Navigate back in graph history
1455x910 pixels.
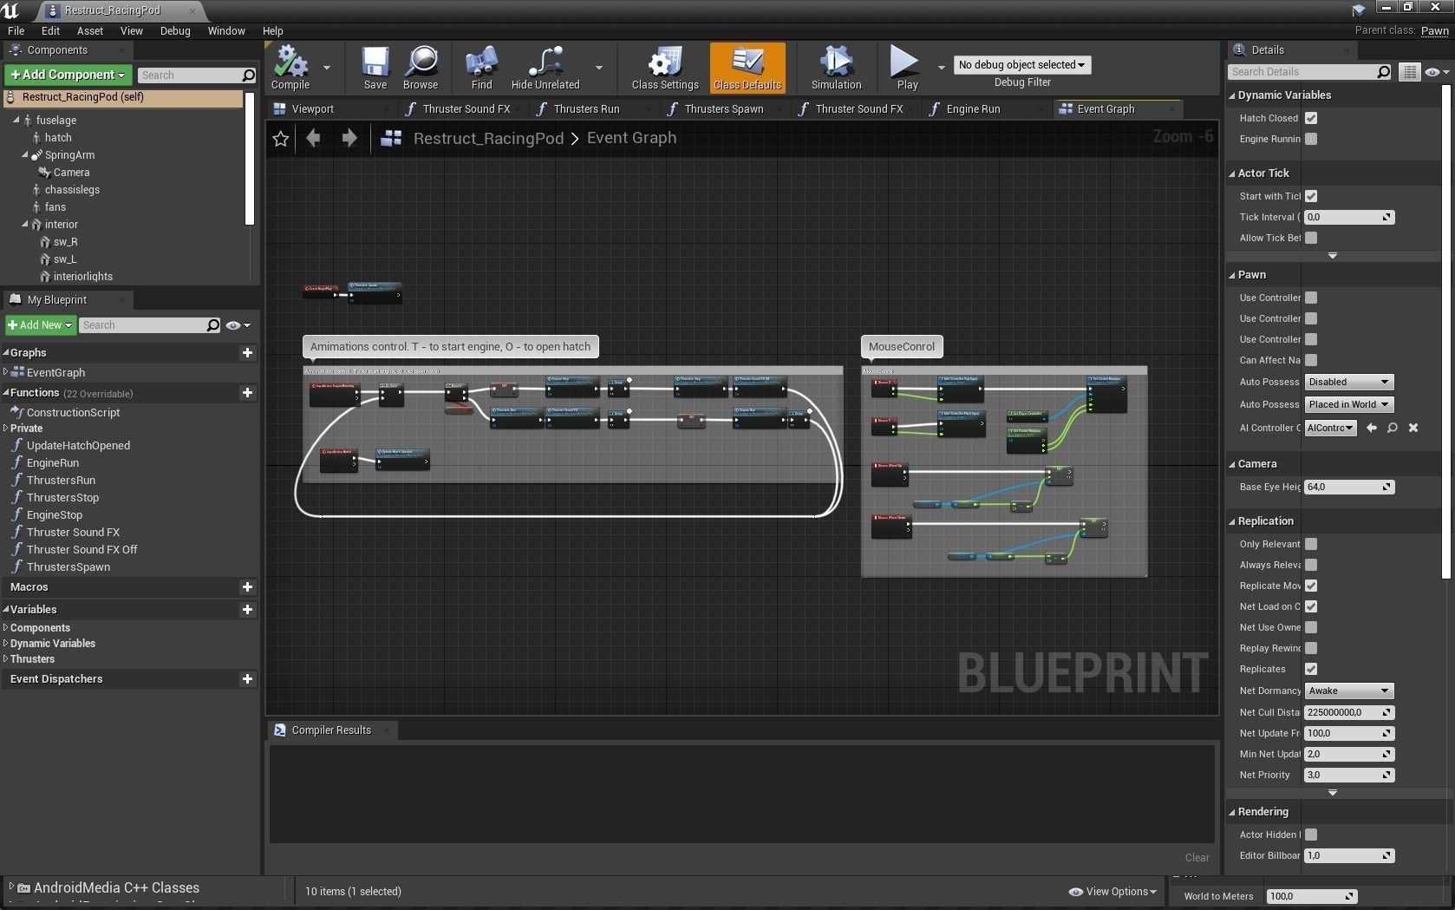pyautogui.click(x=313, y=138)
